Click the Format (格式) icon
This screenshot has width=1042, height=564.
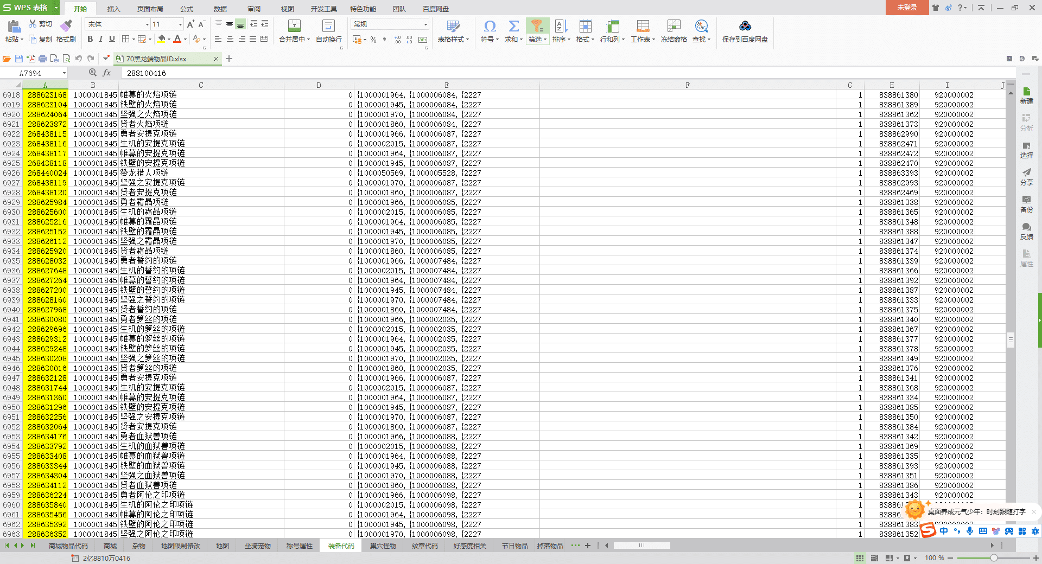tap(586, 26)
